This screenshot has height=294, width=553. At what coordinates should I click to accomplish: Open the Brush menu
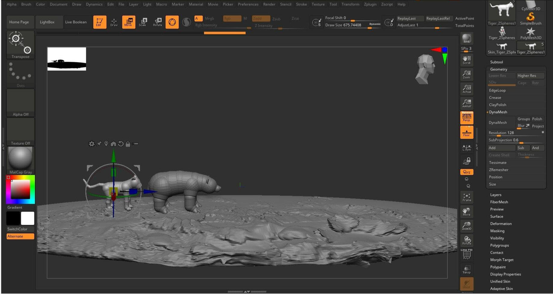pyautogui.click(x=26, y=4)
